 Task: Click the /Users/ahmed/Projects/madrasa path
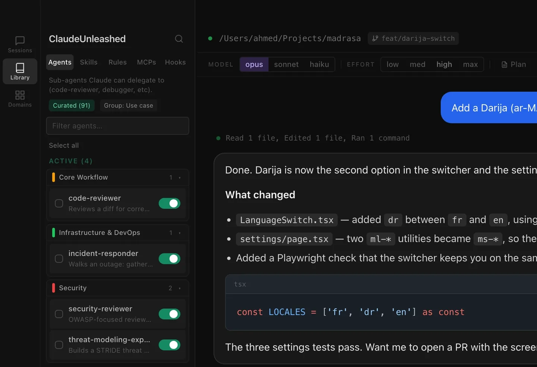point(290,38)
